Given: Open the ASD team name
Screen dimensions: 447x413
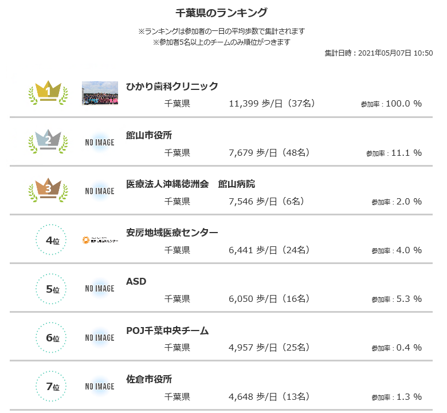Looking at the screenshot, I should [136, 281].
